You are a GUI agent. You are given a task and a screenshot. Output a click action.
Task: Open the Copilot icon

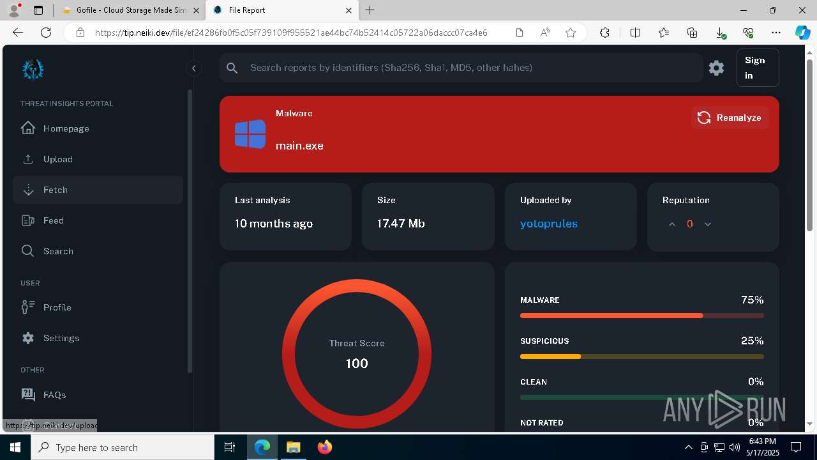(x=802, y=33)
